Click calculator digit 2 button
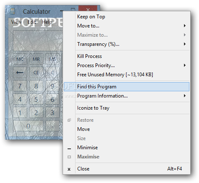This screenshot has height=183, width=199. pyautogui.click(x=36, y=113)
